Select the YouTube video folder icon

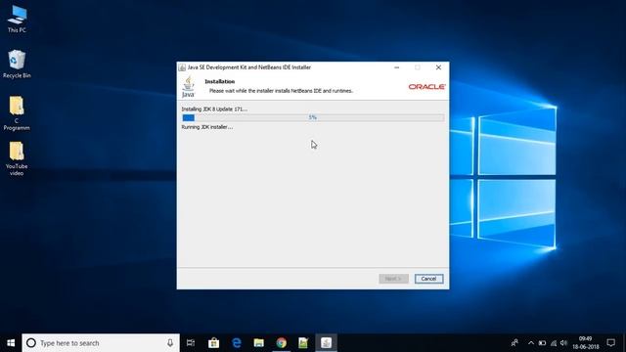point(17,158)
